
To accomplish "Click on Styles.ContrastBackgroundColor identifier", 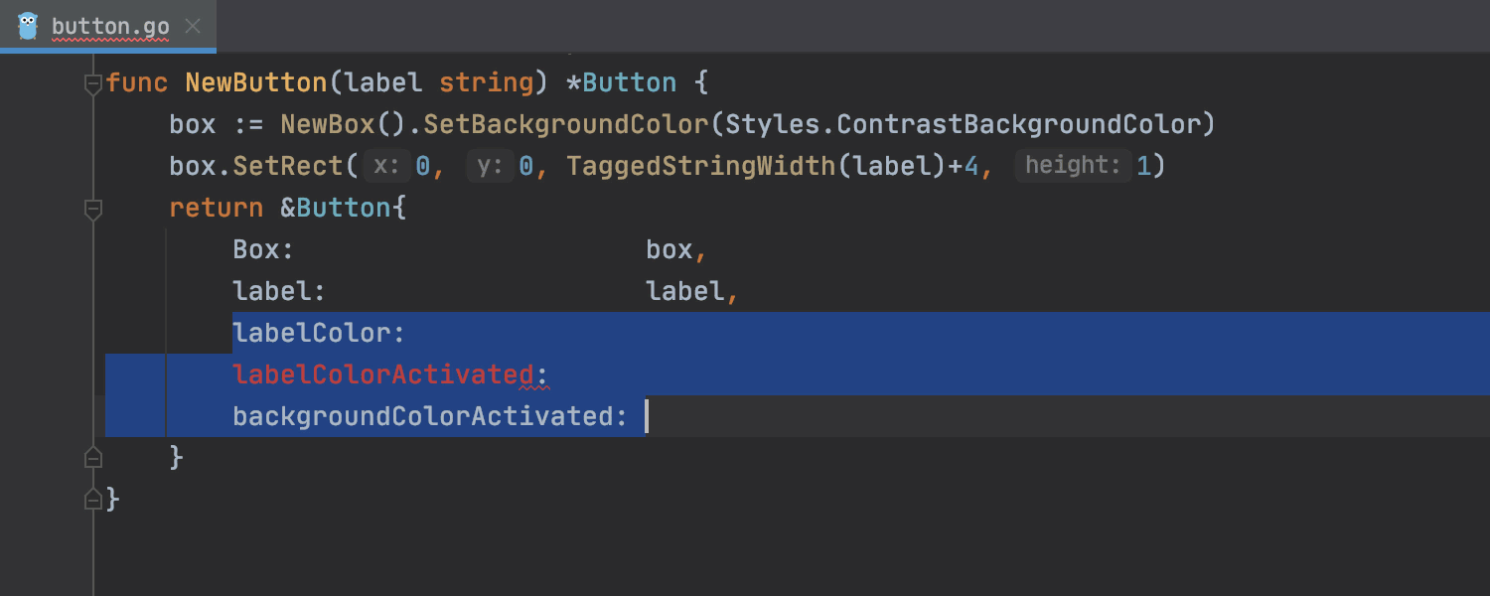I will point(970,124).
